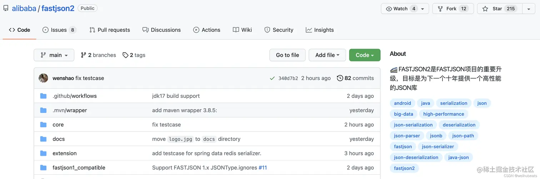
Task: Click the tags icon showing 2 tags
Action: pyautogui.click(x=125, y=55)
